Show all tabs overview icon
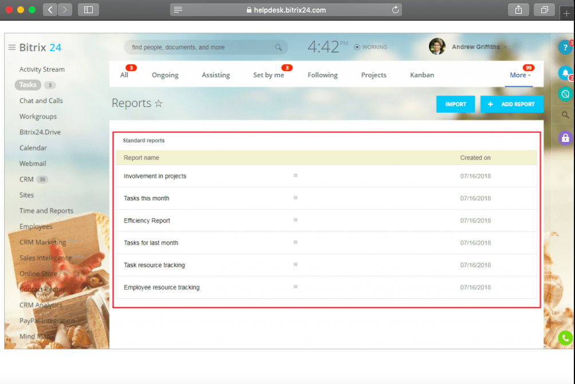The width and height of the screenshot is (575, 384). (x=545, y=10)
